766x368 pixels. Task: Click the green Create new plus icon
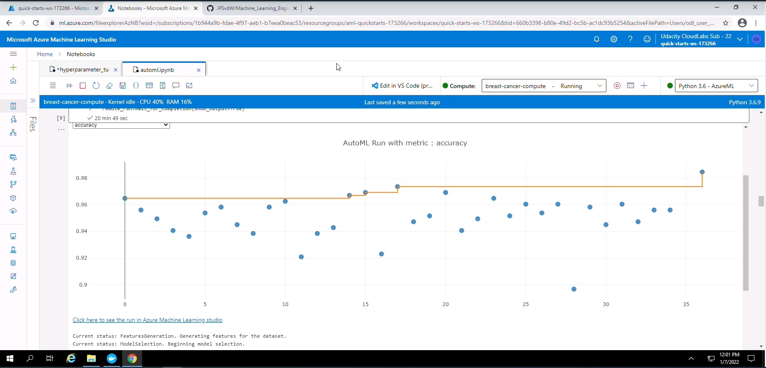pyautogui.click(x=13, y=67)
